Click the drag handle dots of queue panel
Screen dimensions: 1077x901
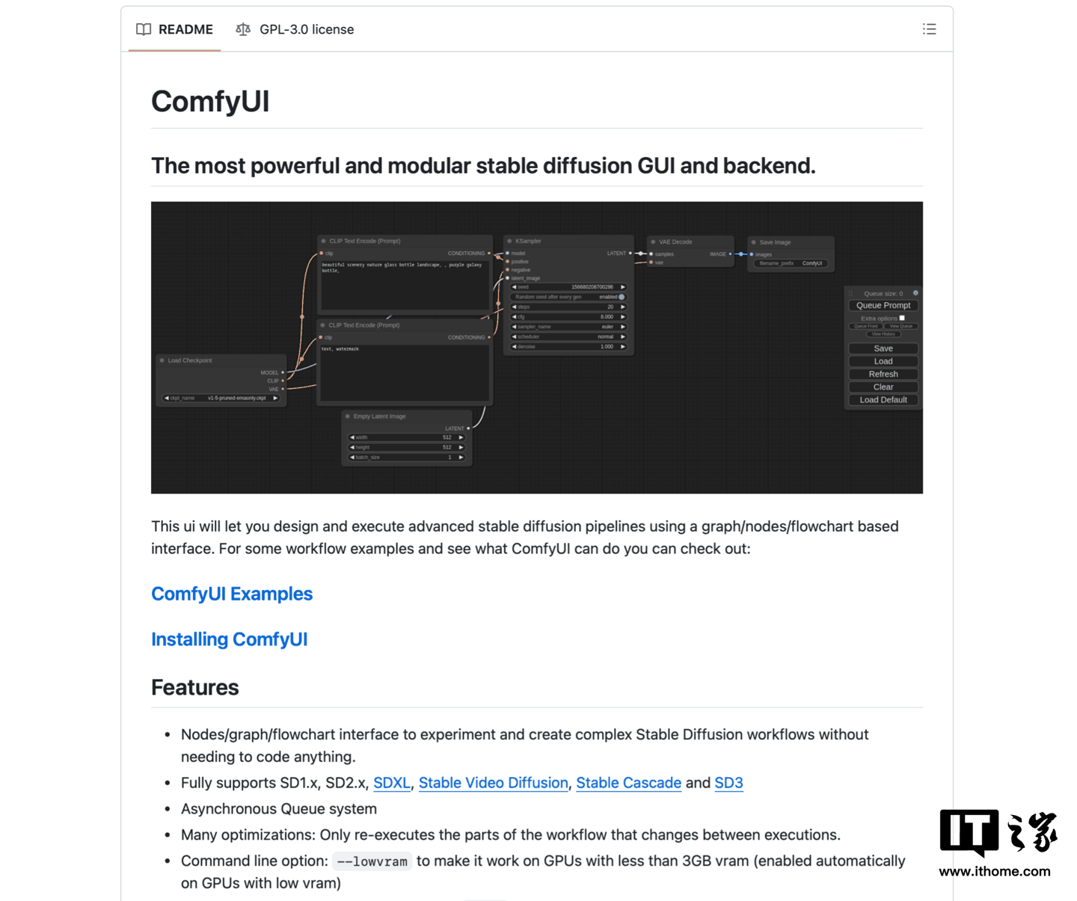coord(850,293)
